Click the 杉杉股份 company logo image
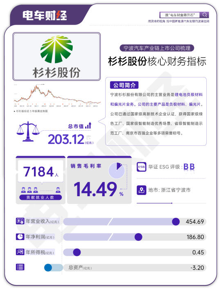221x290 pixels. tap(56, 57)
